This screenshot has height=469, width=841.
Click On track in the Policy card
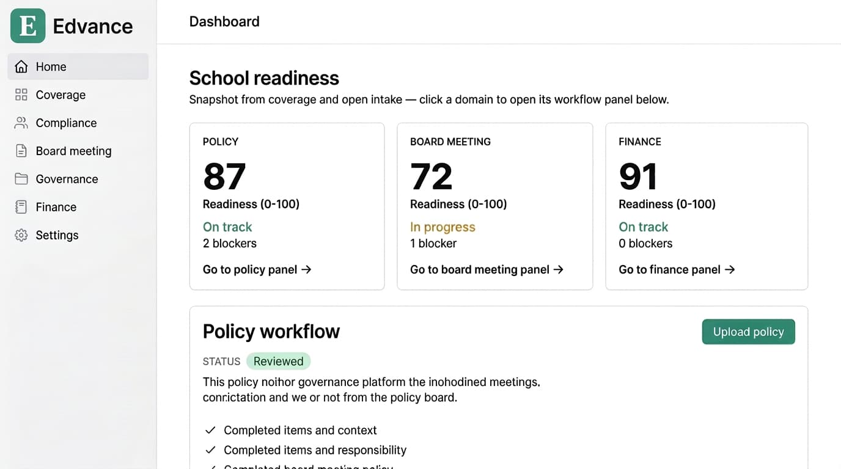point(227,227)
